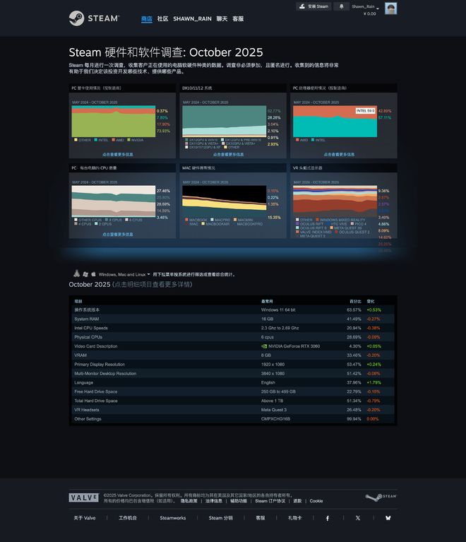The height and width of the screenshot is (542, 466).
Task: Click 点击查看更多信息 under CPU count chart
Action: pyautogui.click(x=117, y=235)
